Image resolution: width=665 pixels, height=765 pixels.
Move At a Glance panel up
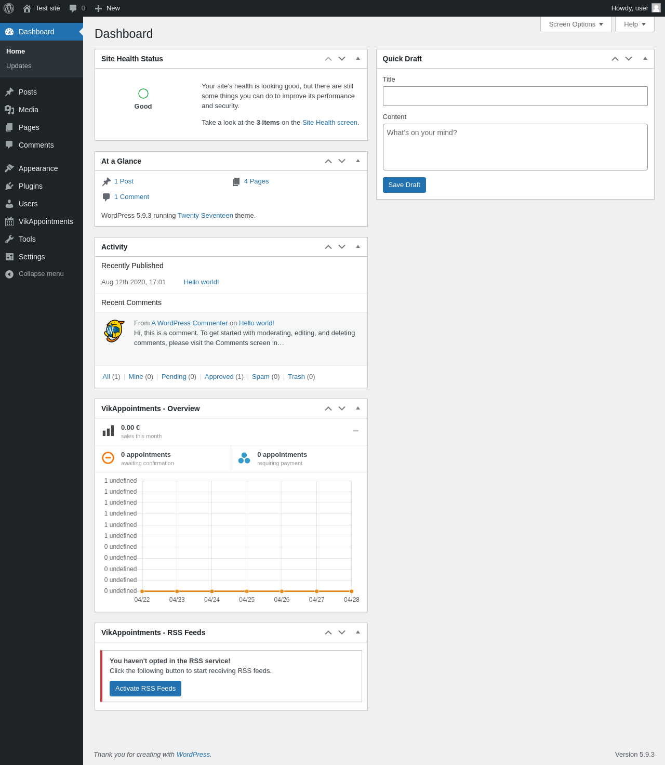click(328, 161)
